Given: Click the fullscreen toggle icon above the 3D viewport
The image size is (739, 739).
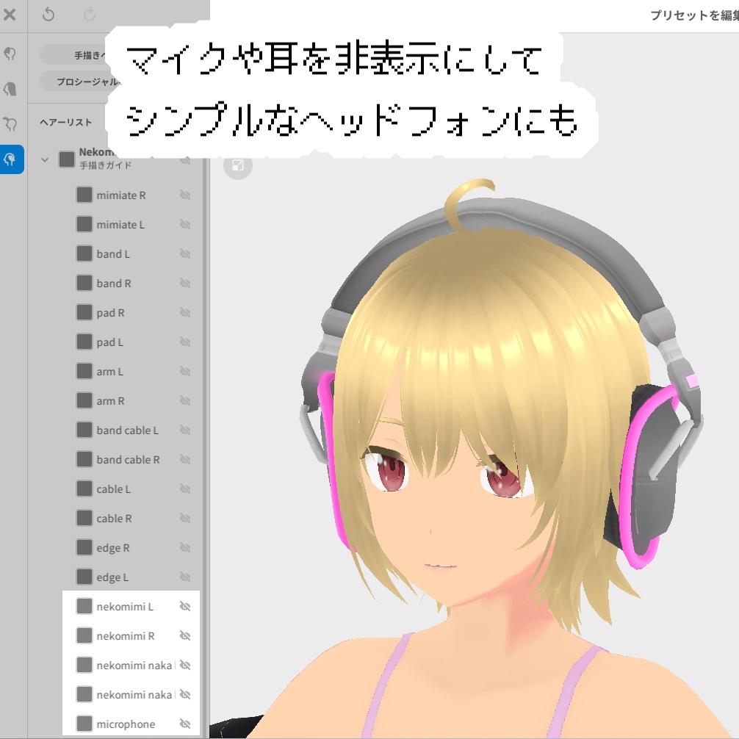Looking at the screenshot, I should 238,166.
